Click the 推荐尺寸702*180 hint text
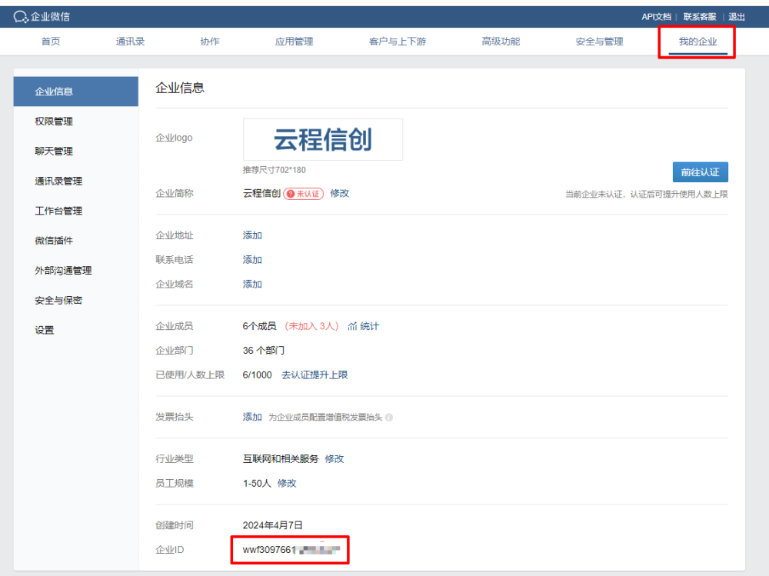Image resolution: width=769 pixels, height=576 pixels. 275,170
